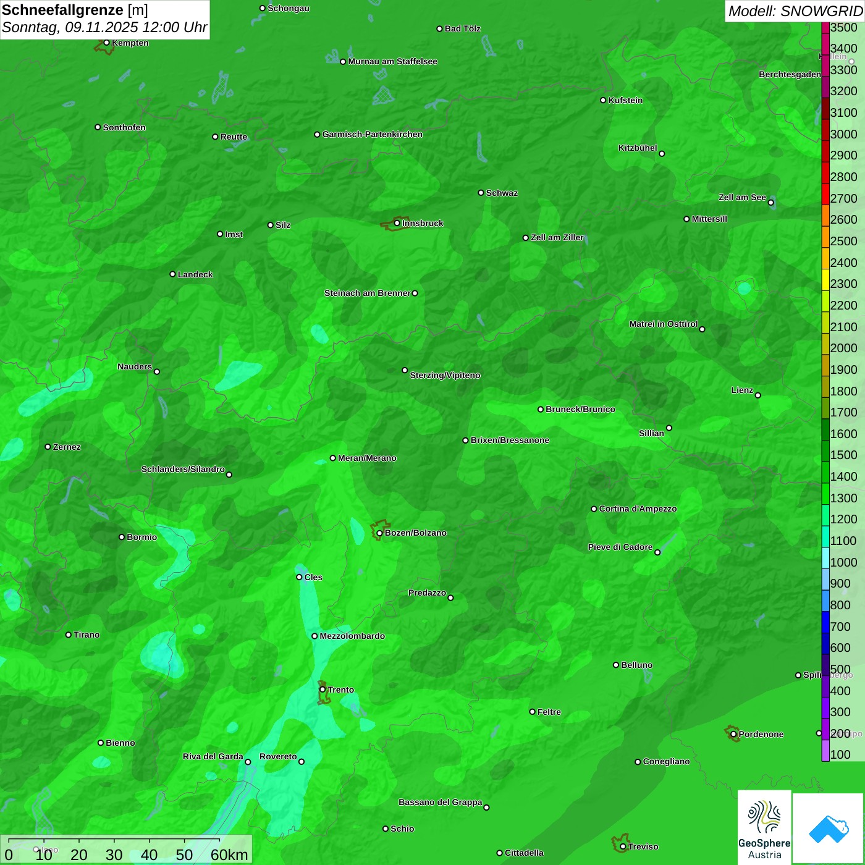Click the Riva del Garda marker
Screen dimensions: 865x865
(248, 762)
